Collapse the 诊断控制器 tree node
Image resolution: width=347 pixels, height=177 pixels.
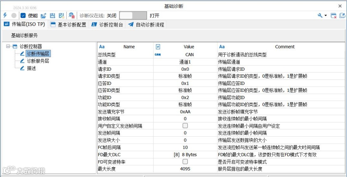pyautogui.click(x=8, y=46)
